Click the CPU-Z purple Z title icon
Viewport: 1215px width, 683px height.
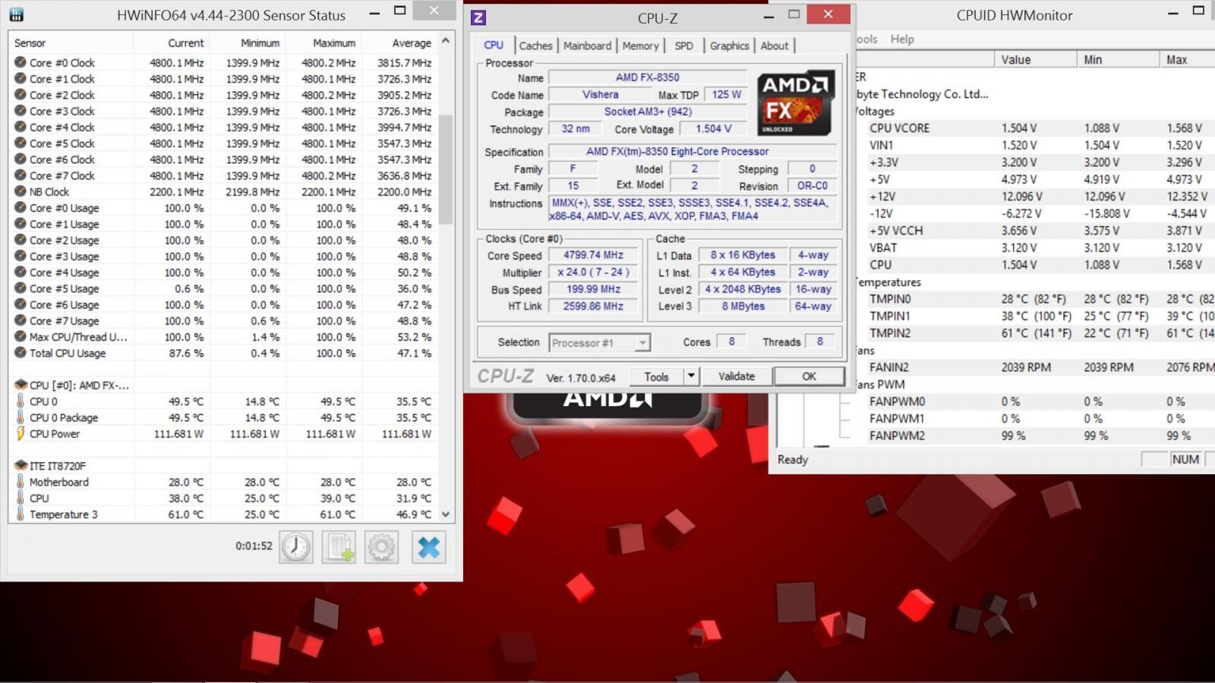[x=478, y=17]
